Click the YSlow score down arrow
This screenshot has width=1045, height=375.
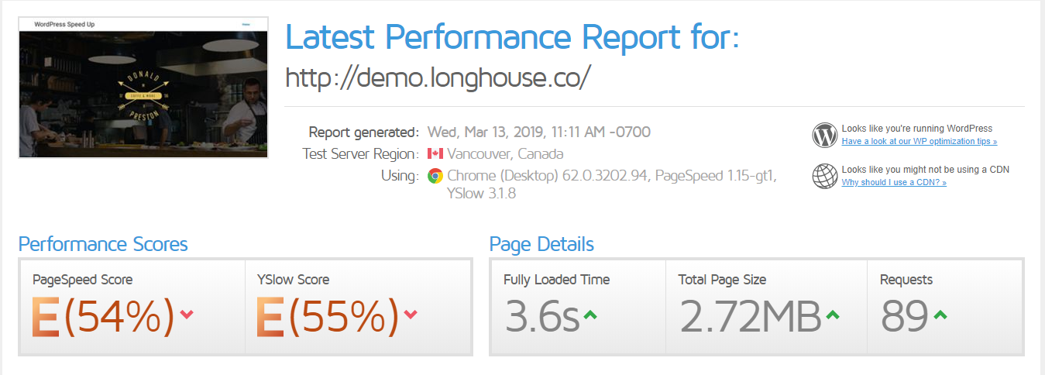coord(411,314)
